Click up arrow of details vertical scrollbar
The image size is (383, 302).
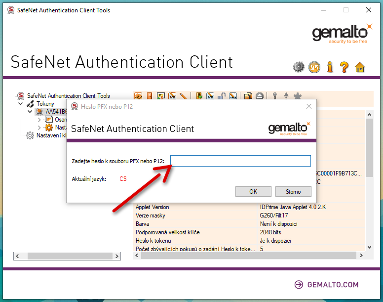pos(369,115)
